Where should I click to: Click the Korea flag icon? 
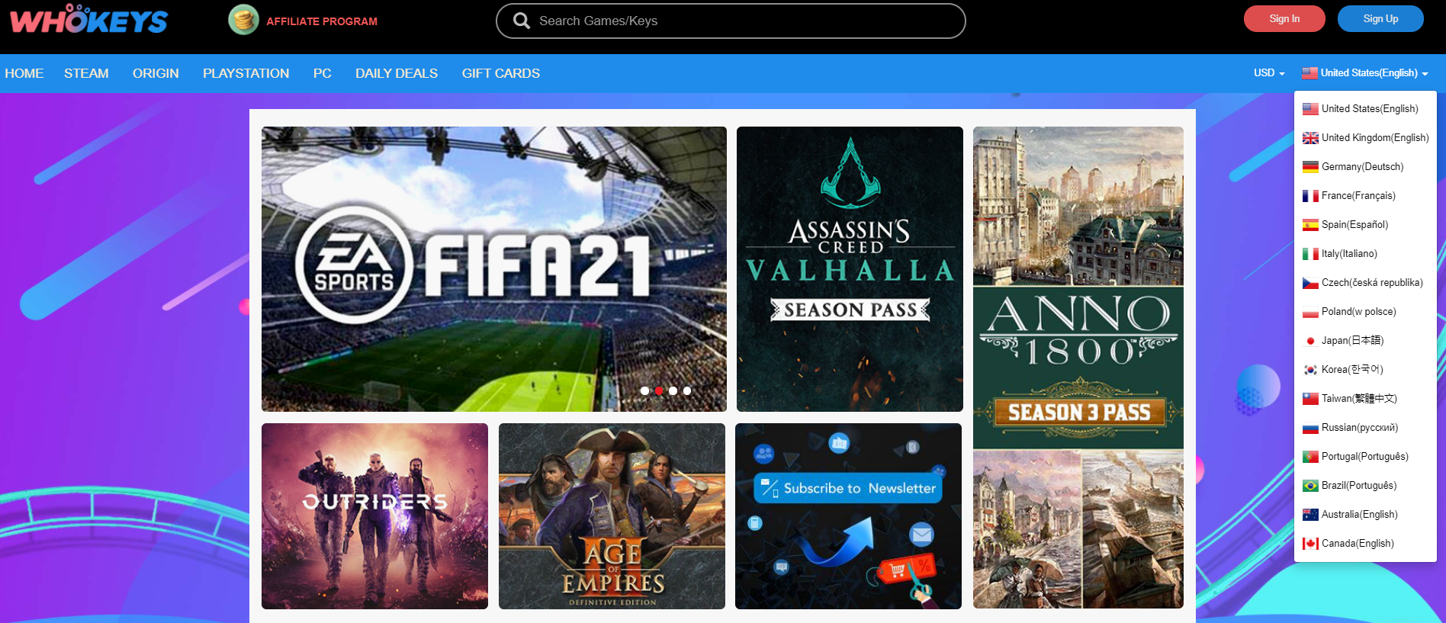1310,370
